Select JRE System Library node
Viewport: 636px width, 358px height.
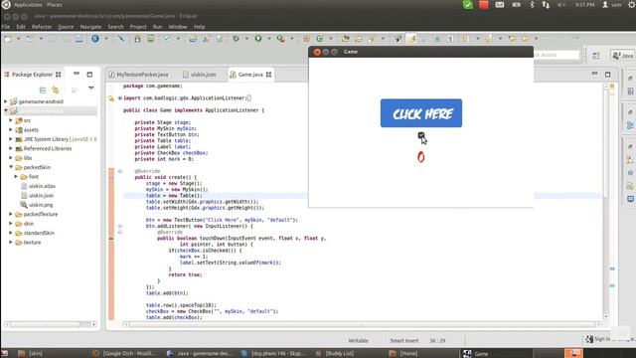coord(60,139)
